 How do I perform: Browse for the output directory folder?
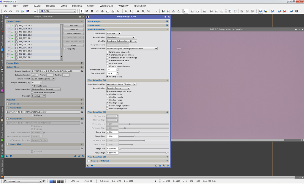[x=82, y=71]
